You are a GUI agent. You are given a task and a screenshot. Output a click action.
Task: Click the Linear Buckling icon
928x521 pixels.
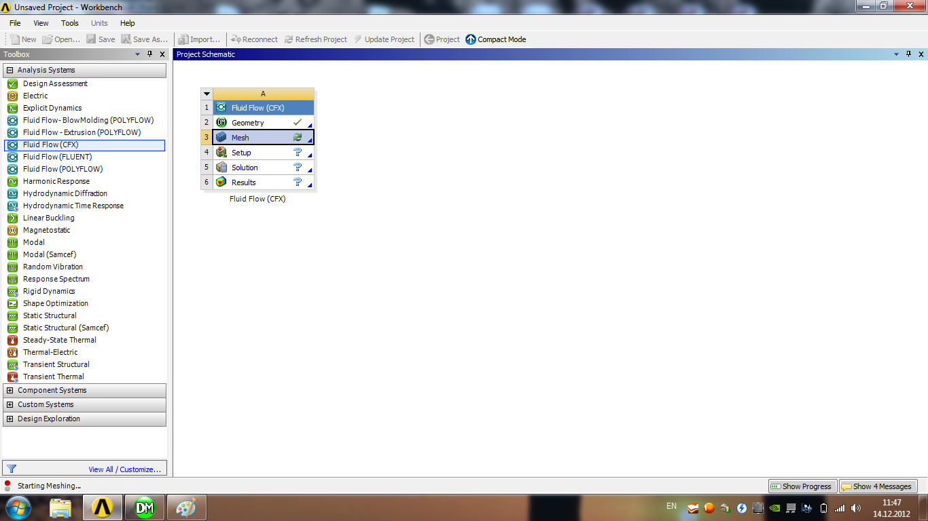click(x=12, y=218)
